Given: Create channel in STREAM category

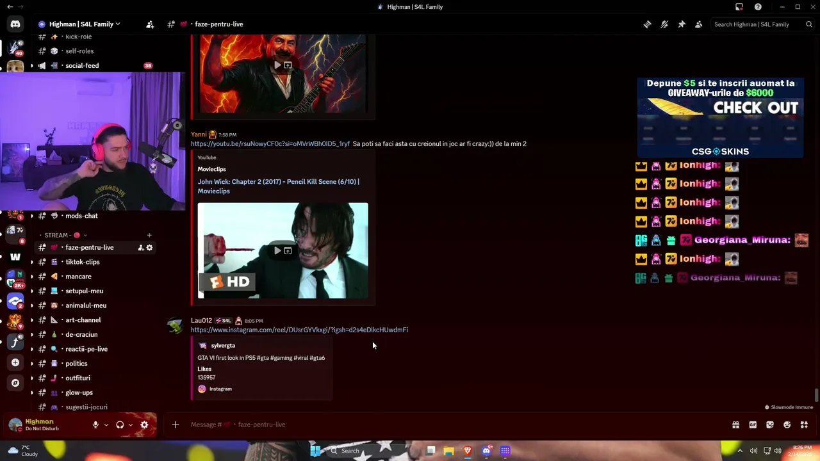Looking at the screenshot, I should click(x=149, y=235).
